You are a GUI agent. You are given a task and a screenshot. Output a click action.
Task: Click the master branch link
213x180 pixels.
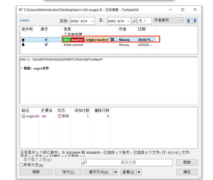pos(25,20)
